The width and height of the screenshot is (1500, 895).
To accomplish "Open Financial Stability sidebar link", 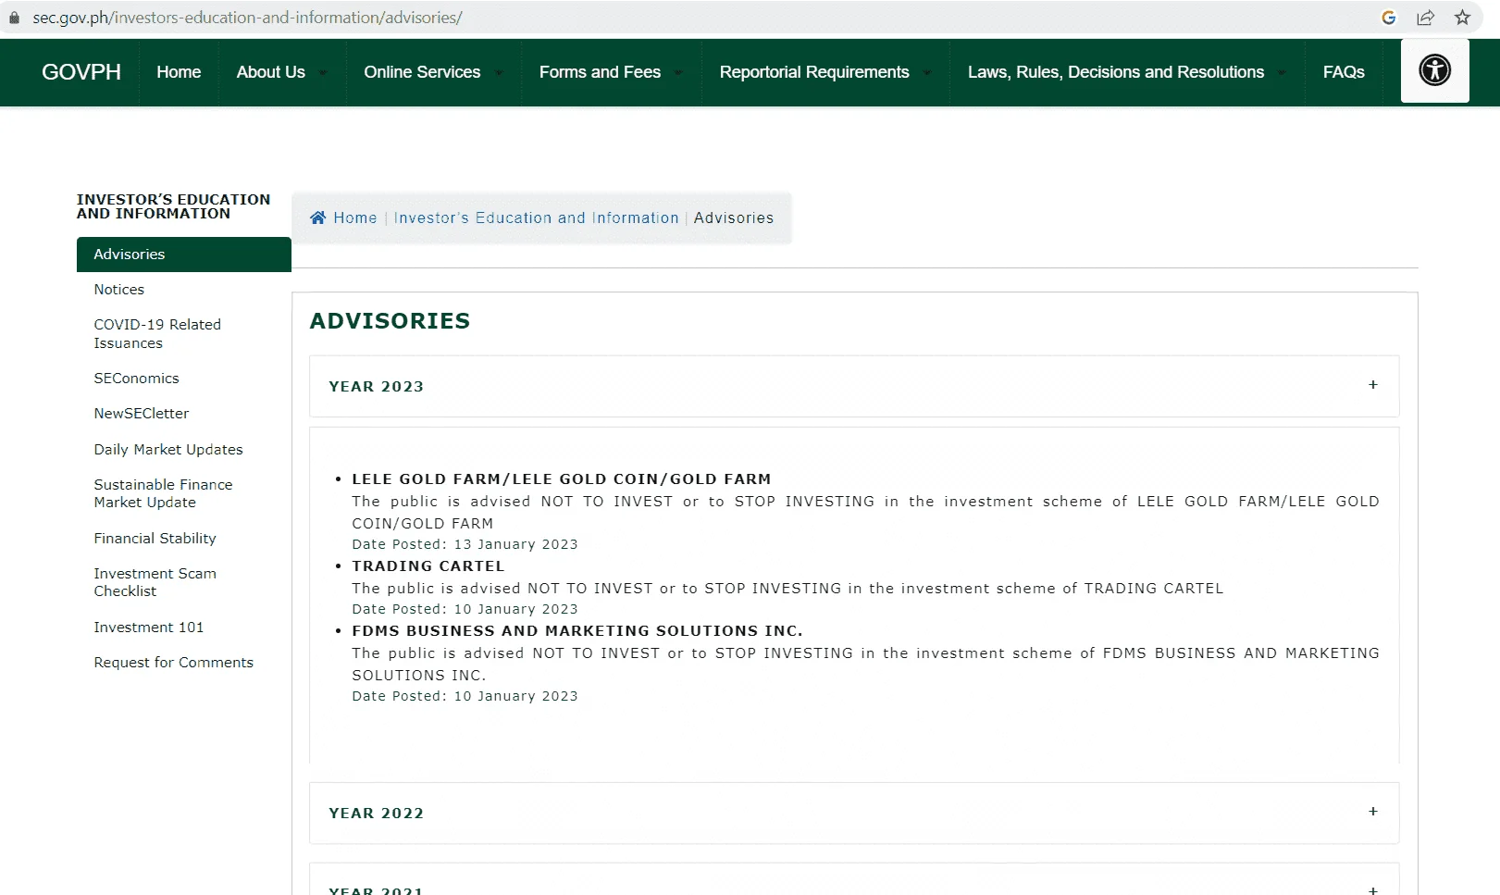I will 155,539.
